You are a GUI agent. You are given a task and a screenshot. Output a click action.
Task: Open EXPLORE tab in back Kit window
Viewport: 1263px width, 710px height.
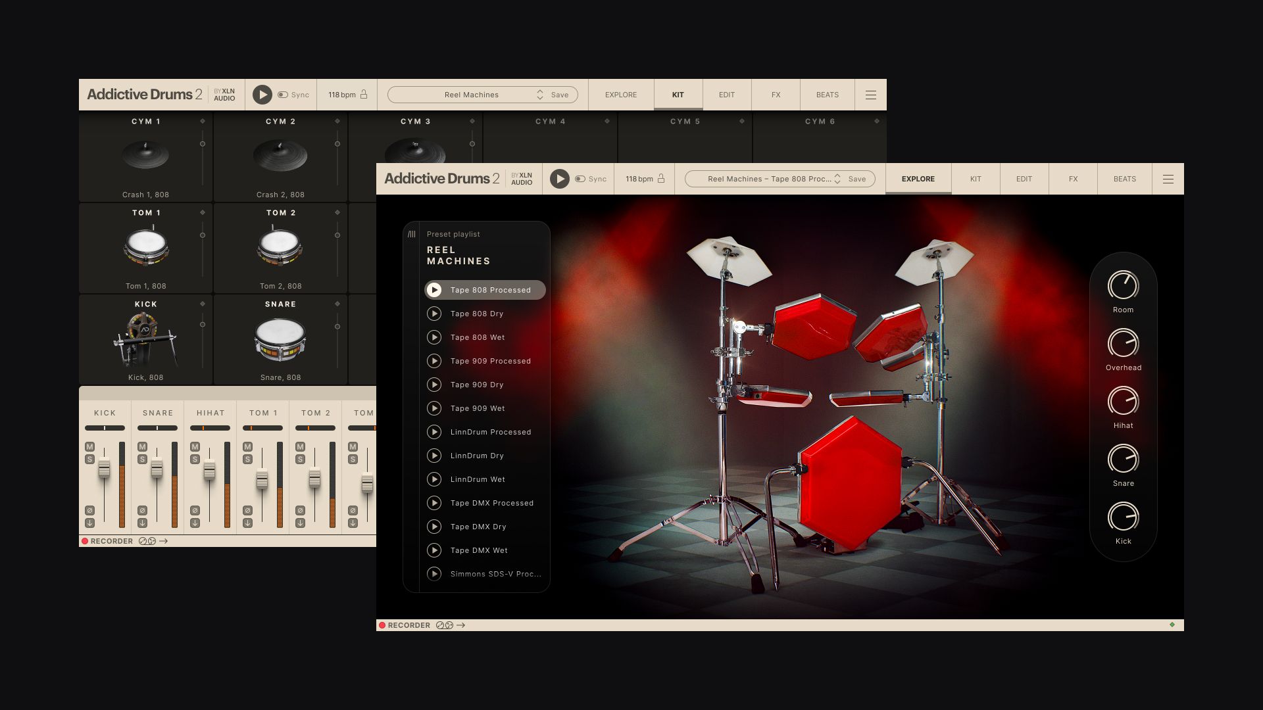[x=621, y=95]
